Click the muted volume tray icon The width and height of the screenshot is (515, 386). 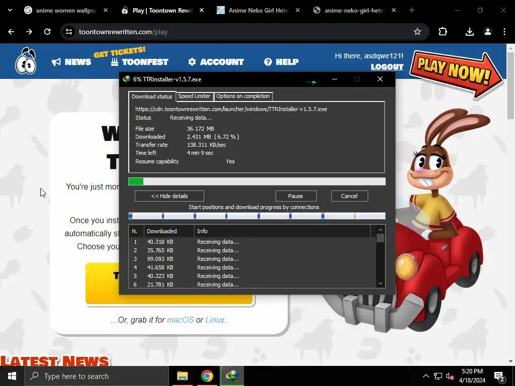pyautogui.click(x=450, y=376)
